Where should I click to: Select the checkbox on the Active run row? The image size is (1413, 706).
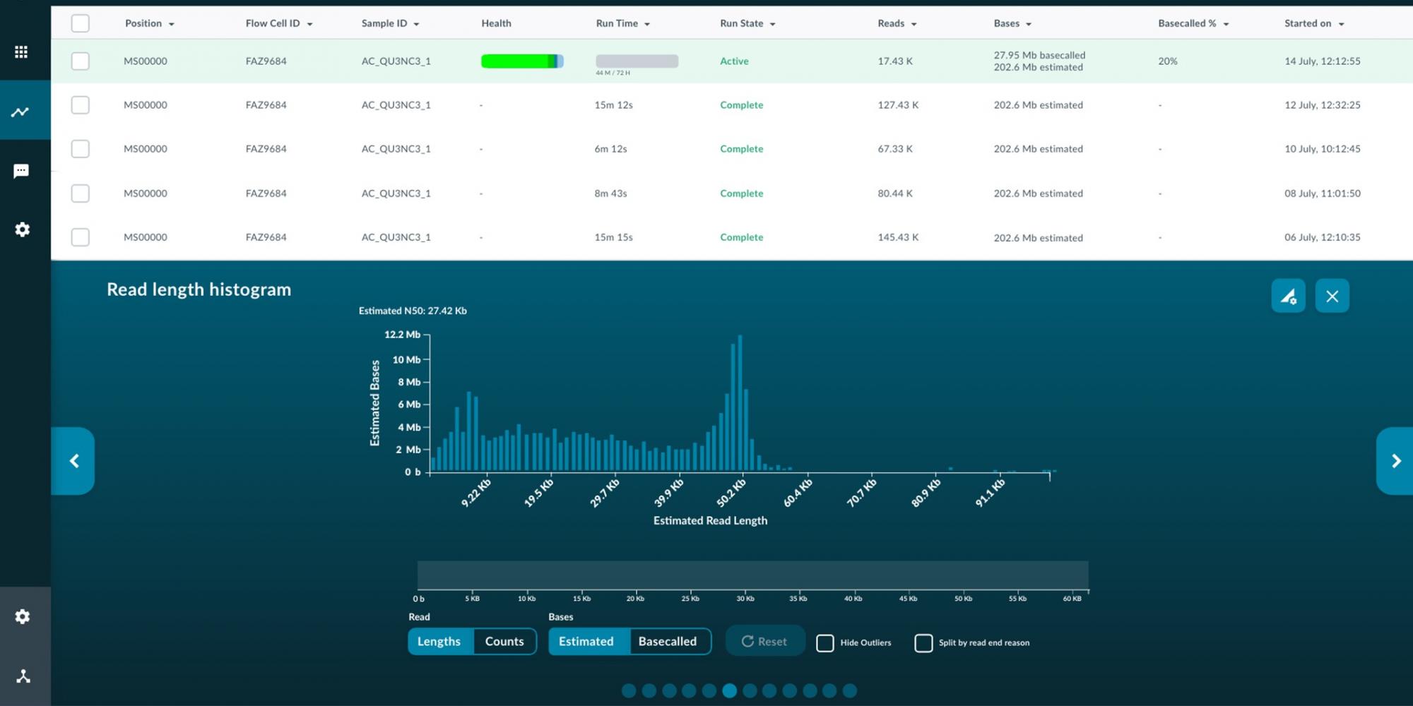(x=80, y=61)
